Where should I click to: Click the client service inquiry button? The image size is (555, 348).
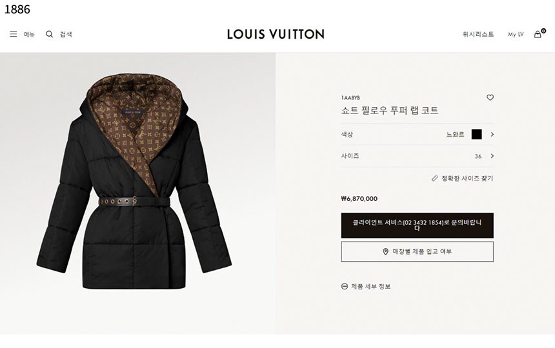[418, 226]
